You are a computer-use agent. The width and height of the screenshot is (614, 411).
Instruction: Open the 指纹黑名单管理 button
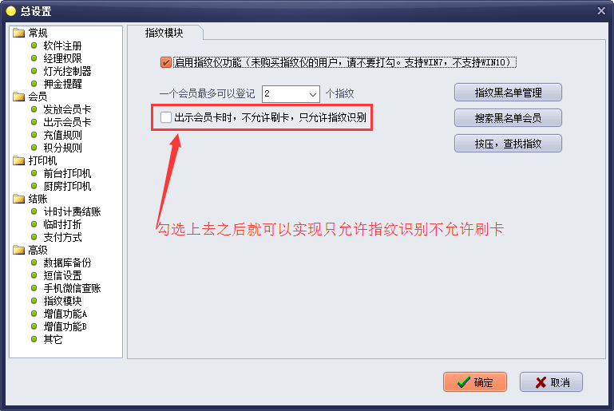(x=508, y=93)
